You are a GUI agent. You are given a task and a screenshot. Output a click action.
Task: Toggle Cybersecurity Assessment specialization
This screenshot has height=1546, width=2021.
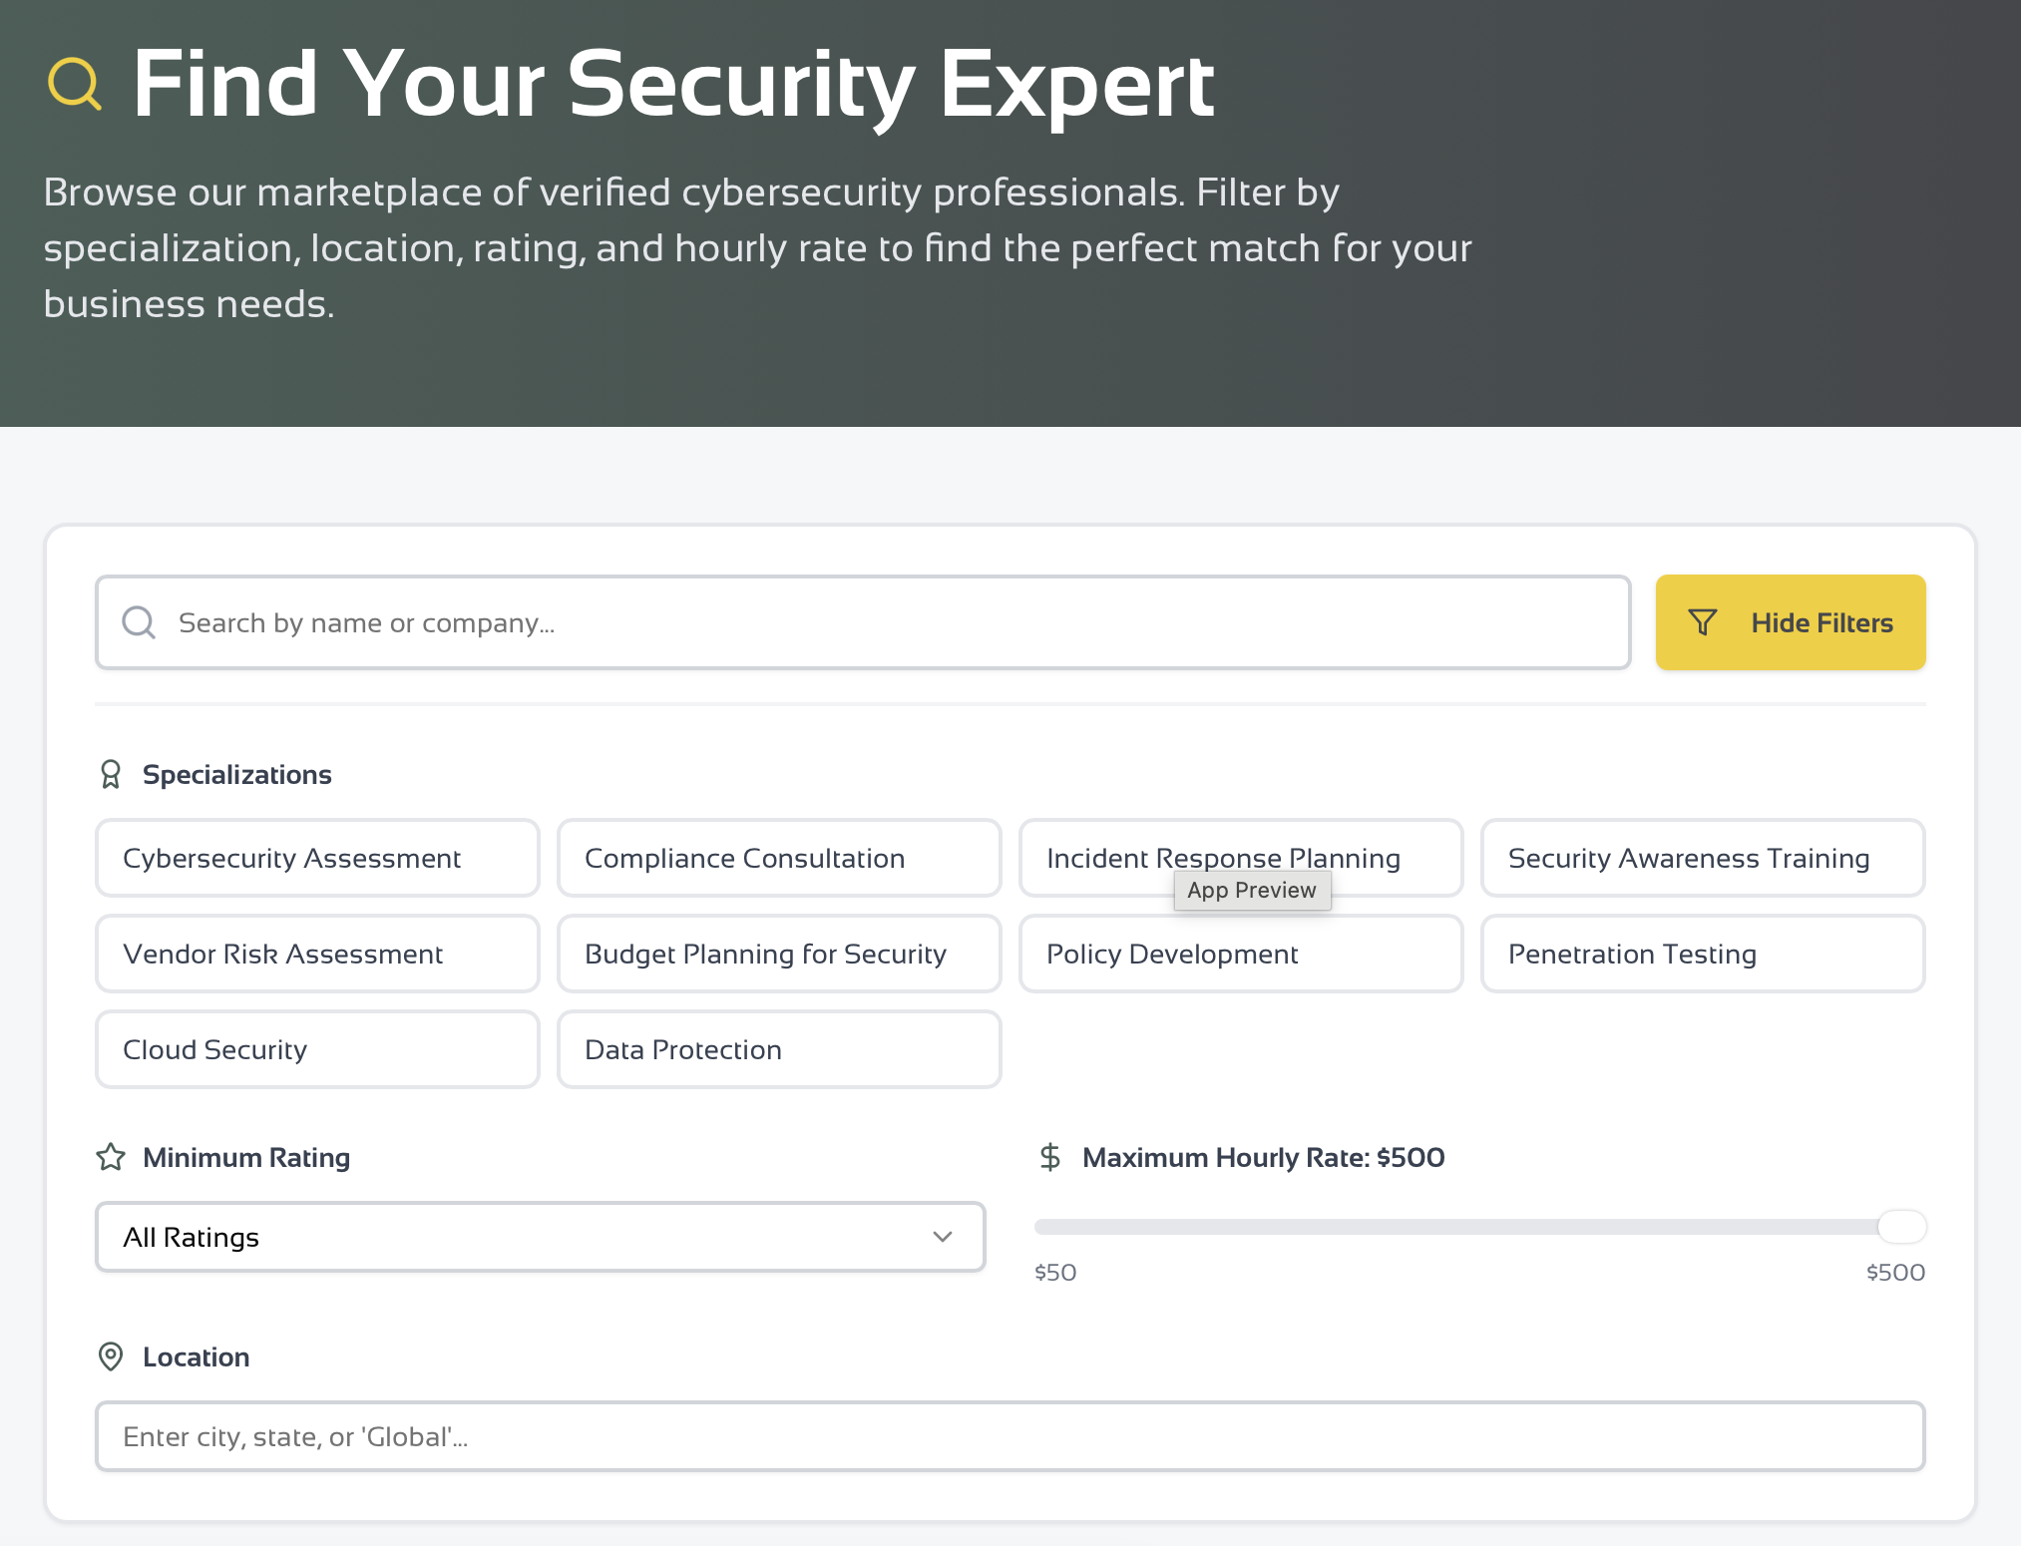click(x=317, y=858)
